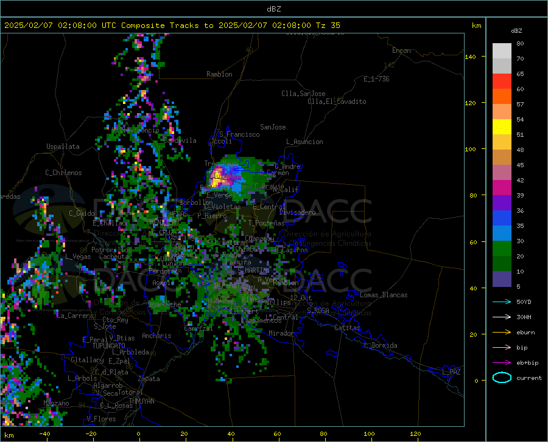Click the dBZ title in the top bar
Viewport: 548px width, 442px height.
[273, 9]
